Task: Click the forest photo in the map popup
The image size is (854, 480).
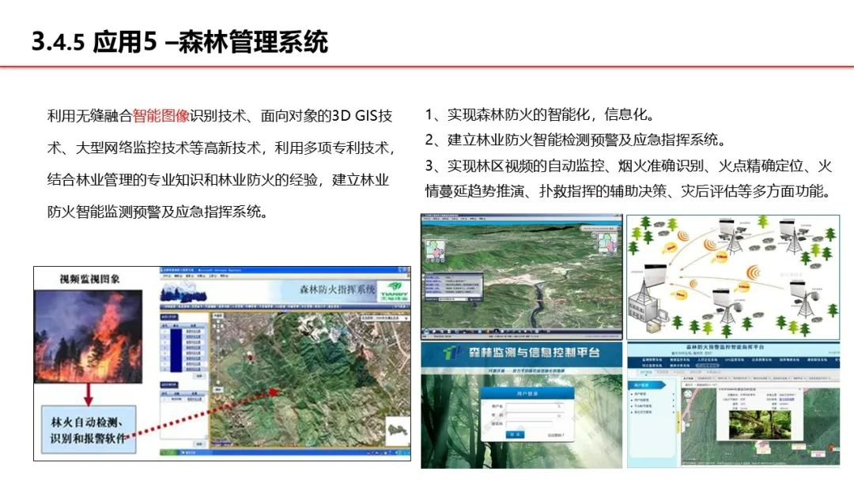Action: point(760,426)
